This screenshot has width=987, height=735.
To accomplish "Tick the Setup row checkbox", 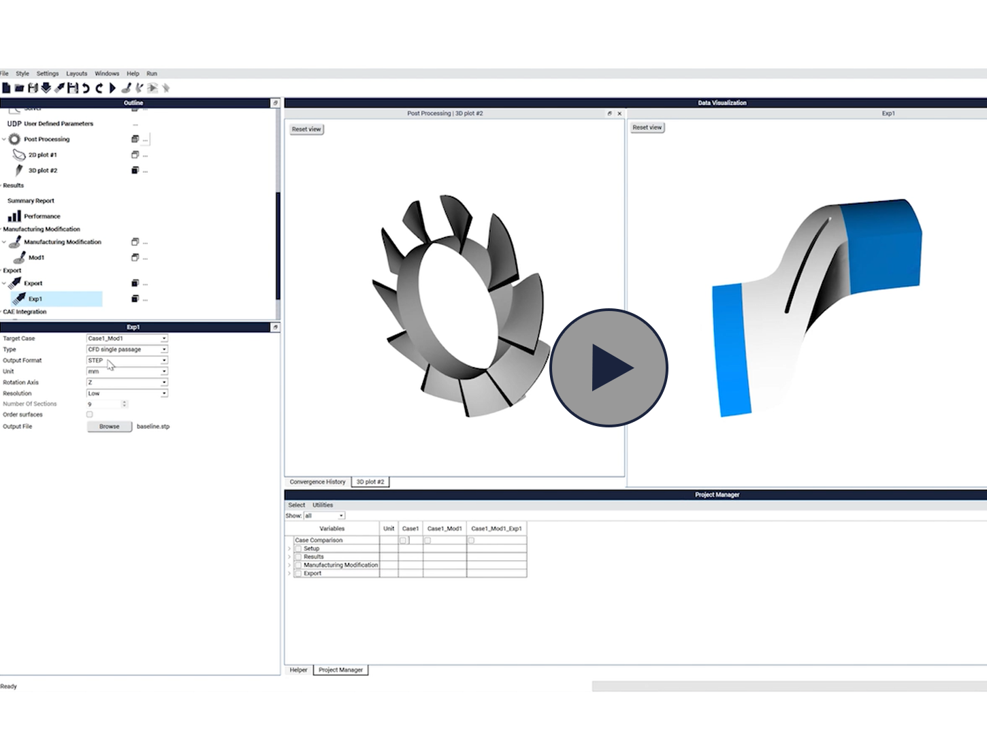I will click(x=298, y=549).
